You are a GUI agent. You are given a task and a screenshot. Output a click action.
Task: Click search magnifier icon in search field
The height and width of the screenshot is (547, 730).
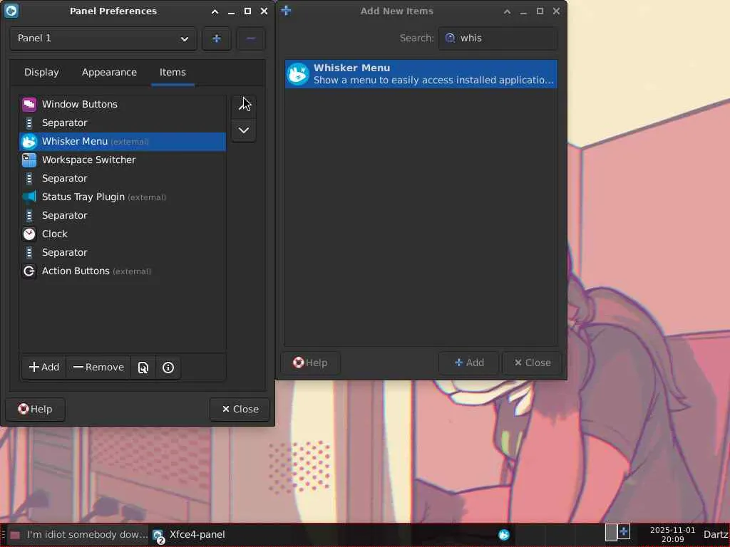coord(450,38)
